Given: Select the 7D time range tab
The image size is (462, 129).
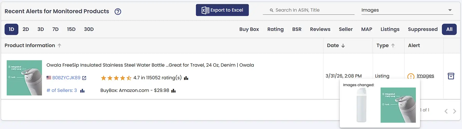Looking at the screenshot, I should tap(55, 29).
